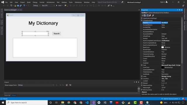This screenshot has height=105, width=187.
Task: Open the File menu
Action: coord(6,2)
